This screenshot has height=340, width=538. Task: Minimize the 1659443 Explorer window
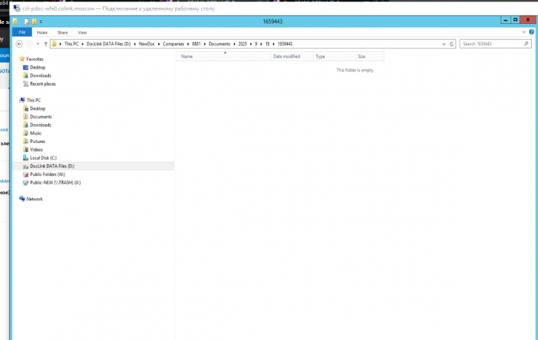505,20
